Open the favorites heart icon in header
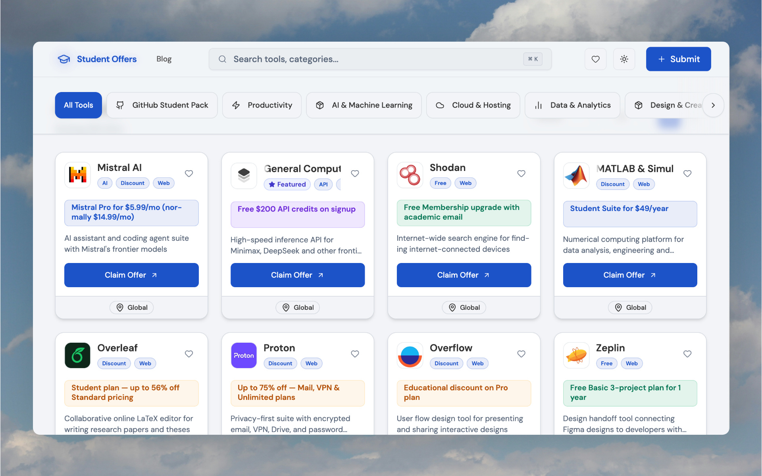This screenshot has height=476, width=762. click(595, 59)
